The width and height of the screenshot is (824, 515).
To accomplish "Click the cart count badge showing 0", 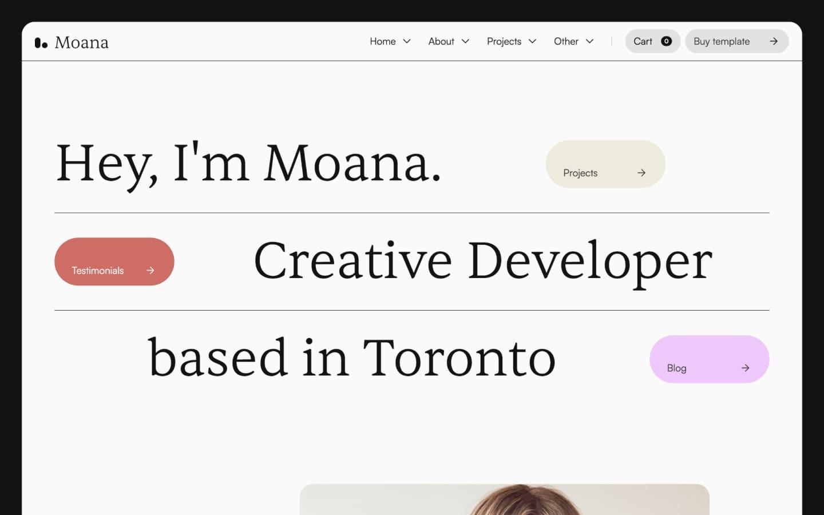I will pos(666,41).
